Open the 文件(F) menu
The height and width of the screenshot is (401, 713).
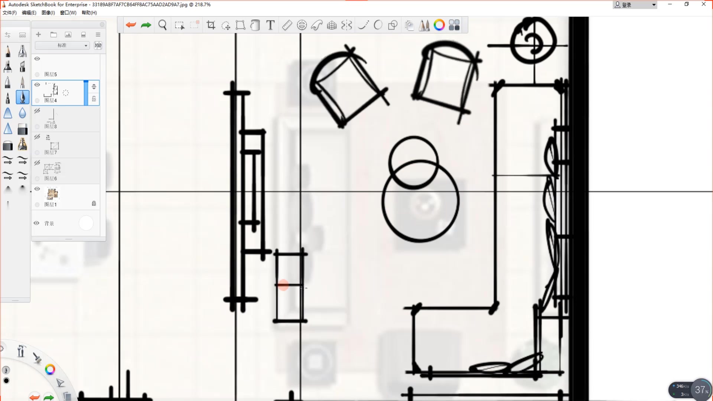click(x=10, y=13)
